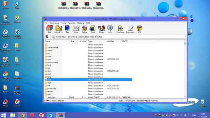Image resolution: width=210 pixels, height=118 pixels.
Task: Click the Windows Start button
Action: tap(4, 115)
